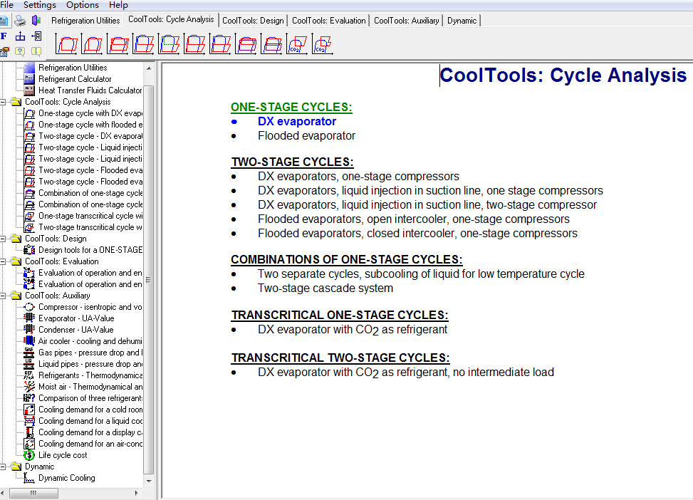This screenshot has width=693, height=500.
Task: Collapse CoolTools: Cycle Analysis tree folder
Action: click(x=3, y=102)
